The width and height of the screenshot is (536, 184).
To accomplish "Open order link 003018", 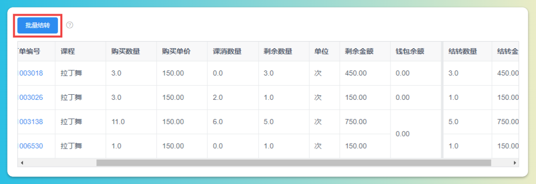I will [30, 73].
